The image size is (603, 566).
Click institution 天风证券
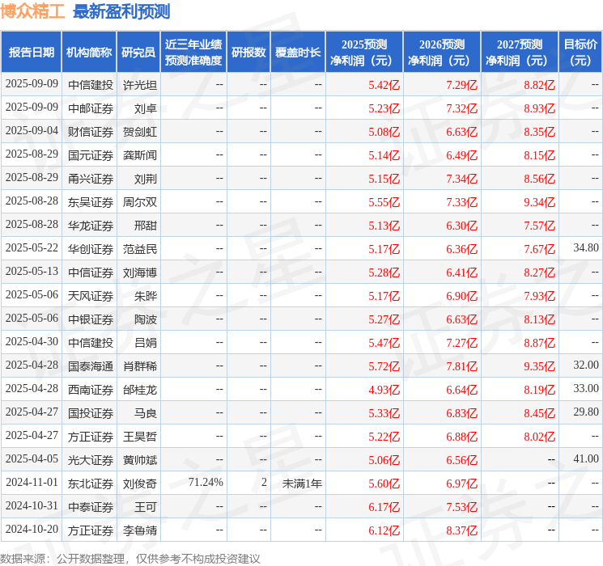[x=91, y=296]
